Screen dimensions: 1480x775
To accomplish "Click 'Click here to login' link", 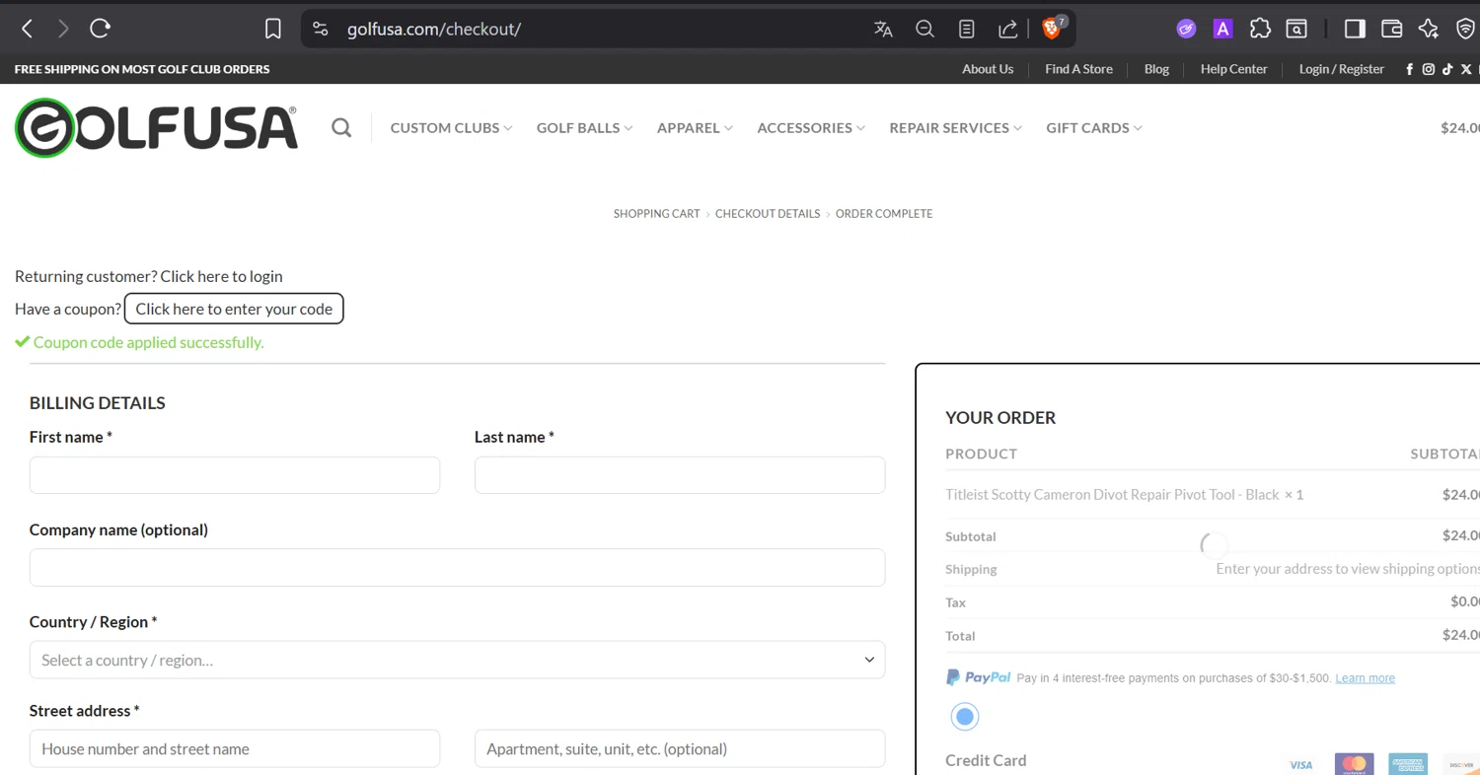I will [221, 276].
